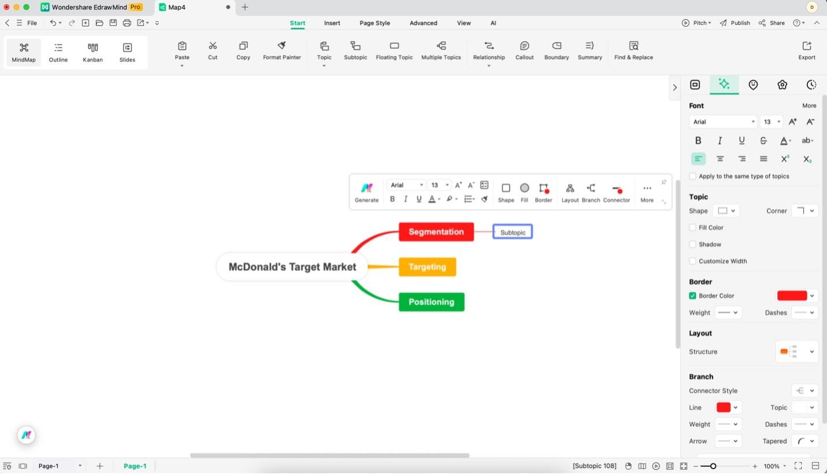
Task: Insert Multiple Topics
Action: point(441,51)
